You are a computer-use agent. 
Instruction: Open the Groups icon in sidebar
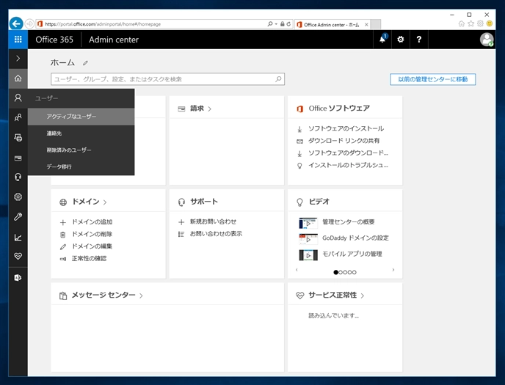point(18,118)
